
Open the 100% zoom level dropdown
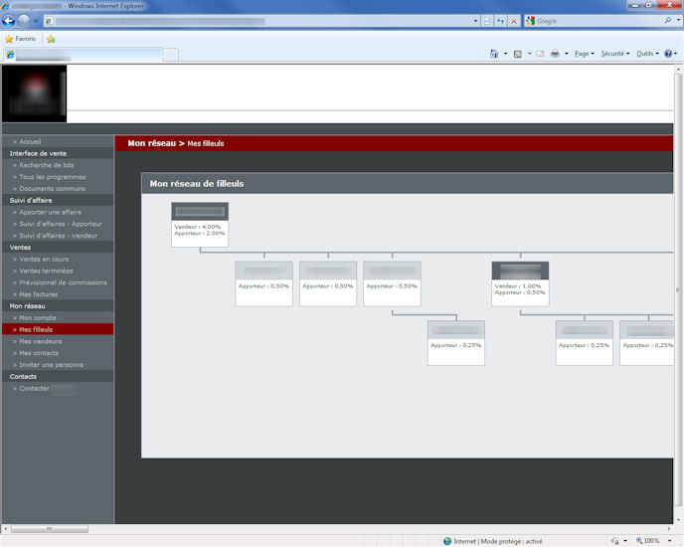tap(654, 541)
